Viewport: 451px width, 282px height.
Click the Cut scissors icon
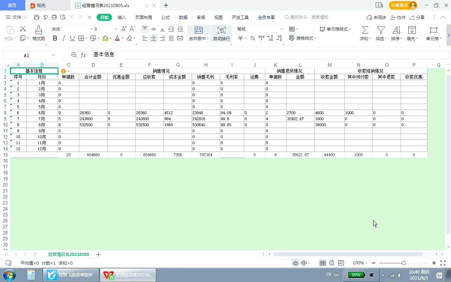click(23, 29)
